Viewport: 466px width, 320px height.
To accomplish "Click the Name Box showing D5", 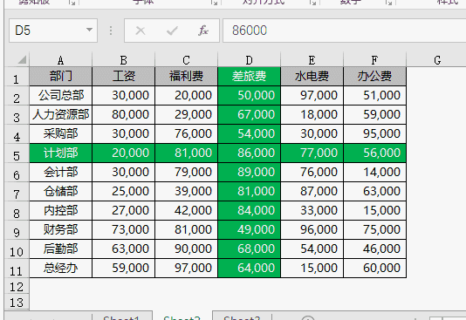I will [x=53, y=31].
